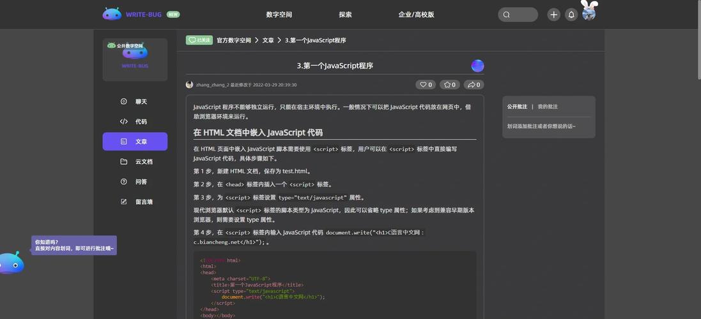This screenshot has width=701, height=319.
Task: Open 企业/高校版 nav item
Action: 416,15
